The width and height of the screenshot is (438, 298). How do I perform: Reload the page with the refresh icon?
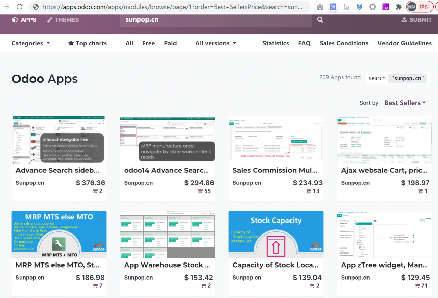tap(20, 7)
